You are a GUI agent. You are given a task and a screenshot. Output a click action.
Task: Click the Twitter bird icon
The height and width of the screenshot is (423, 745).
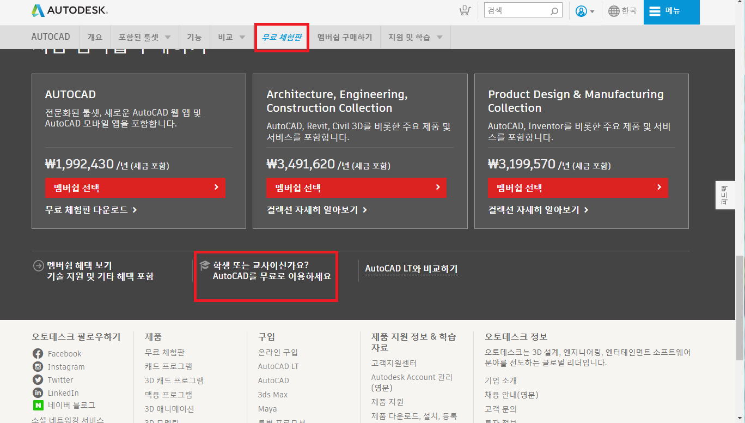tap(38, 380)
